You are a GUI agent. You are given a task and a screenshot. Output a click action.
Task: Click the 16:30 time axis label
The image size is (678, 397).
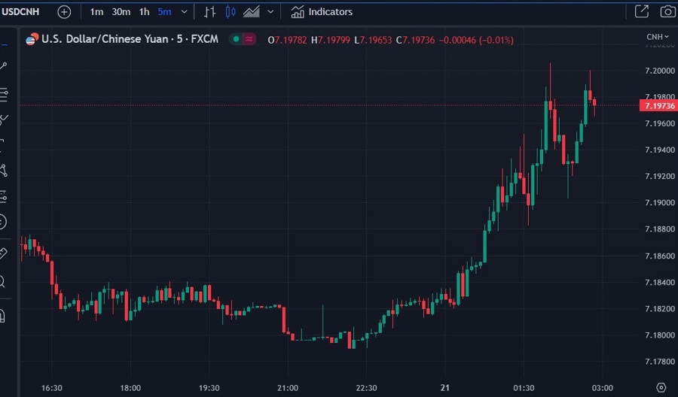[51, 388]
